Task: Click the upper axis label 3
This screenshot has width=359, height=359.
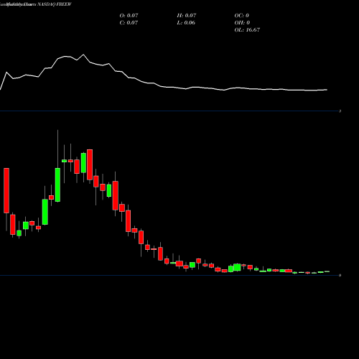Action: click(340, 111)
